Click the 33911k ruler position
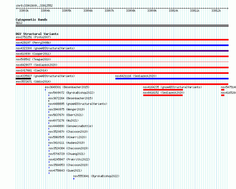This screenshot has height=189, width=236. point(195,11)
